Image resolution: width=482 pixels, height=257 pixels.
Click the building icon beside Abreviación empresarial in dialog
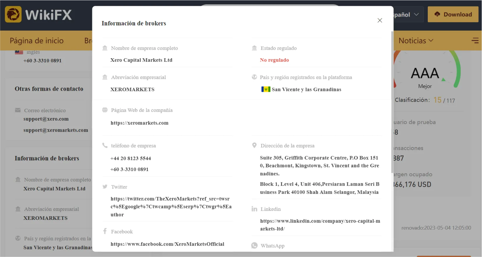[105, 77]
